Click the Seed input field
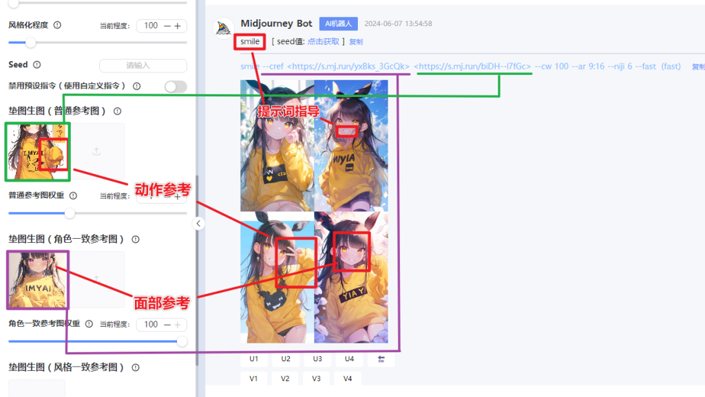Image resolution: width=705 pixels, height=397 pixels. 143,65
